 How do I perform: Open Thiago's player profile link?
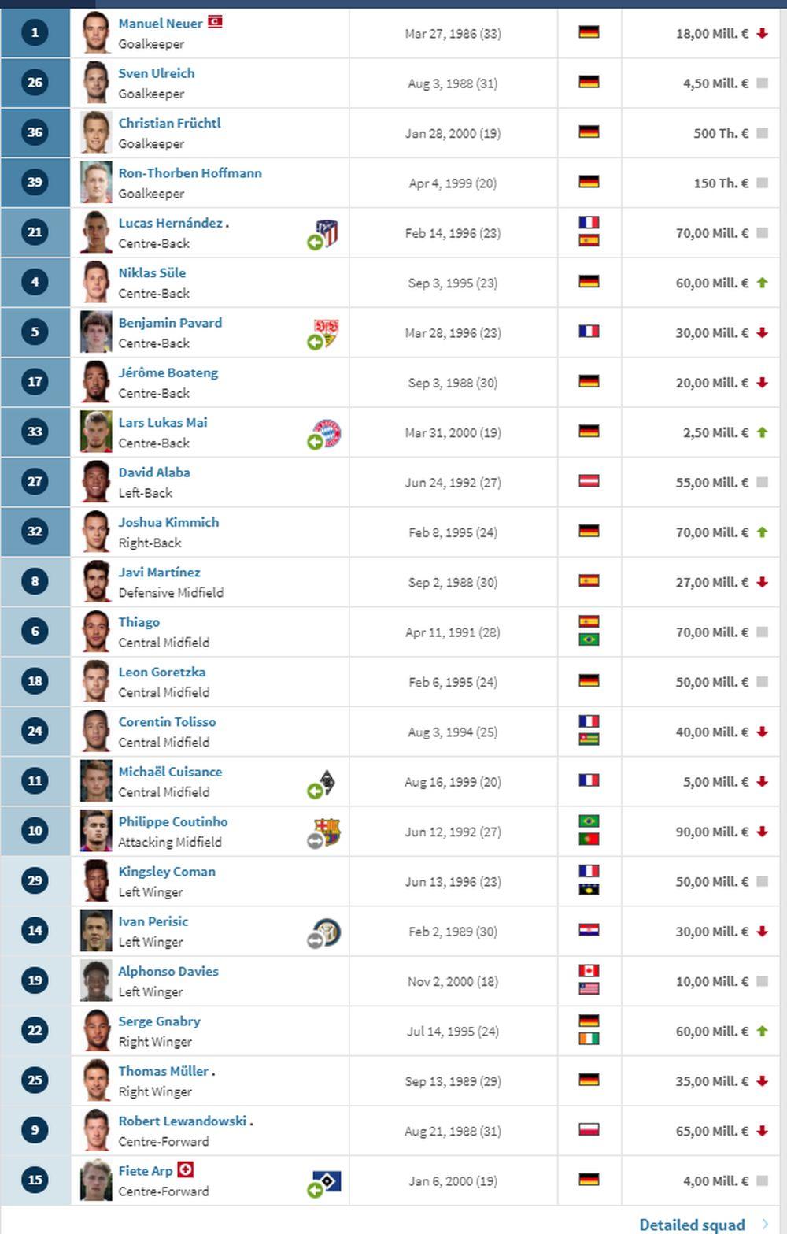139,622
